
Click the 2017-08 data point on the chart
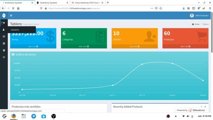pyautogui.click(x=22, y=89)
